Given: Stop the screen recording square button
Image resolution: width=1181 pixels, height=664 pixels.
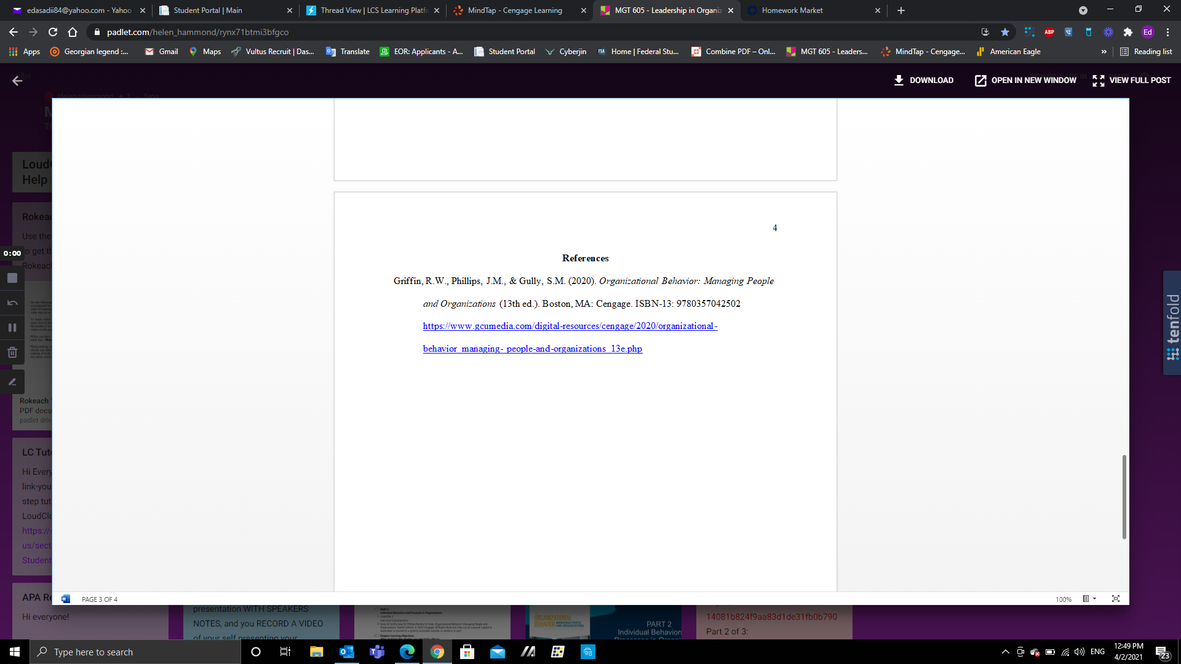Looking at the screenshot, I should 12,278.
